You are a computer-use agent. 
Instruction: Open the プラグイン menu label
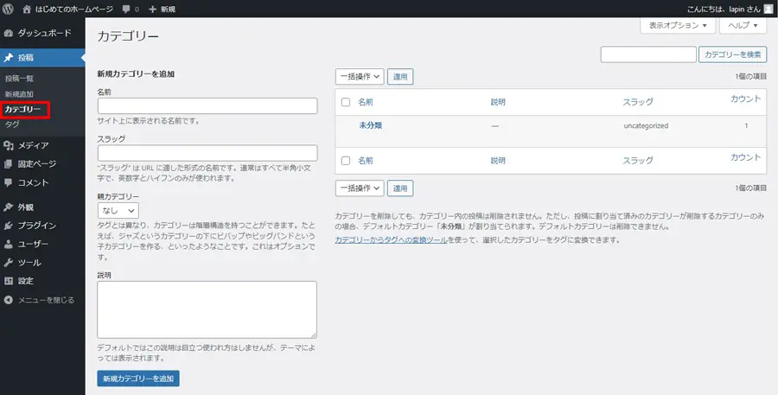(37, 226)
